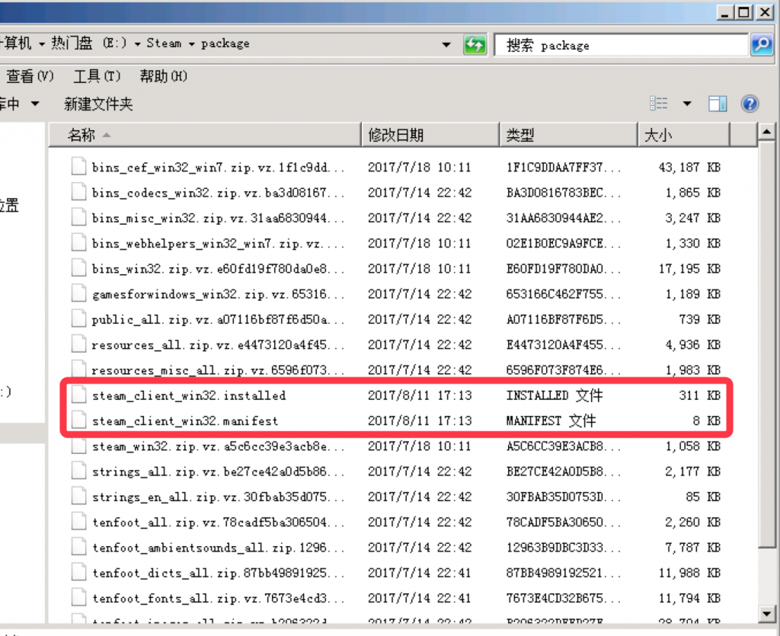Click file name tenfoot_dicts_all.zip.87bb49891925...

pos(218,573)
